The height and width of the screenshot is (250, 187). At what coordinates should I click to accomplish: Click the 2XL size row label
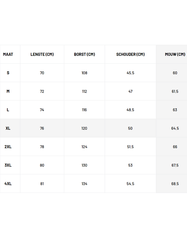click(8, 147)
